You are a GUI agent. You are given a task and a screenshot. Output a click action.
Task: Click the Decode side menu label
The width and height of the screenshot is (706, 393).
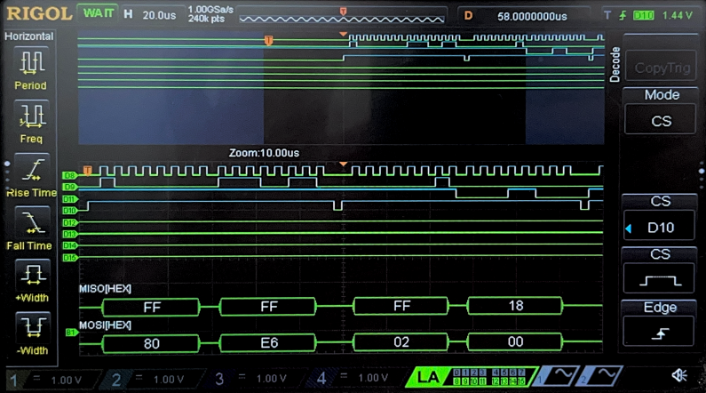point(615,64)
